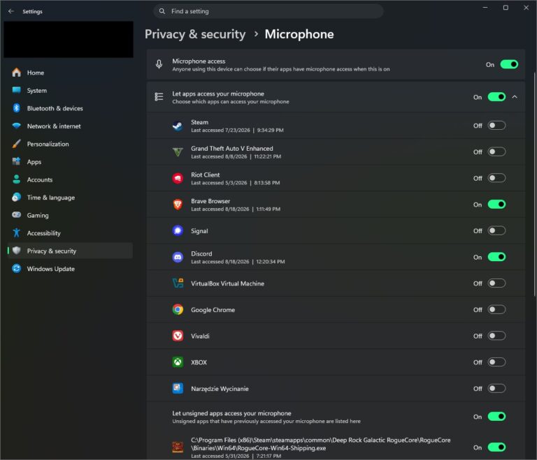Turn on Narzędzie Wycinanie microphone toggle
The height and width of the screenshot is (460, 537).
pyautogui.click(x=496, y=389)
